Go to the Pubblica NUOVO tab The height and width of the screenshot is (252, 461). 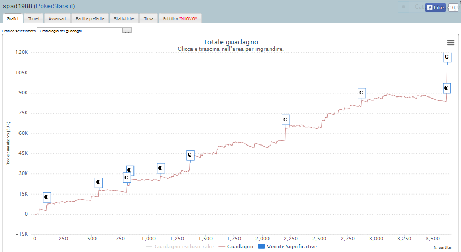tap(180, 18)
